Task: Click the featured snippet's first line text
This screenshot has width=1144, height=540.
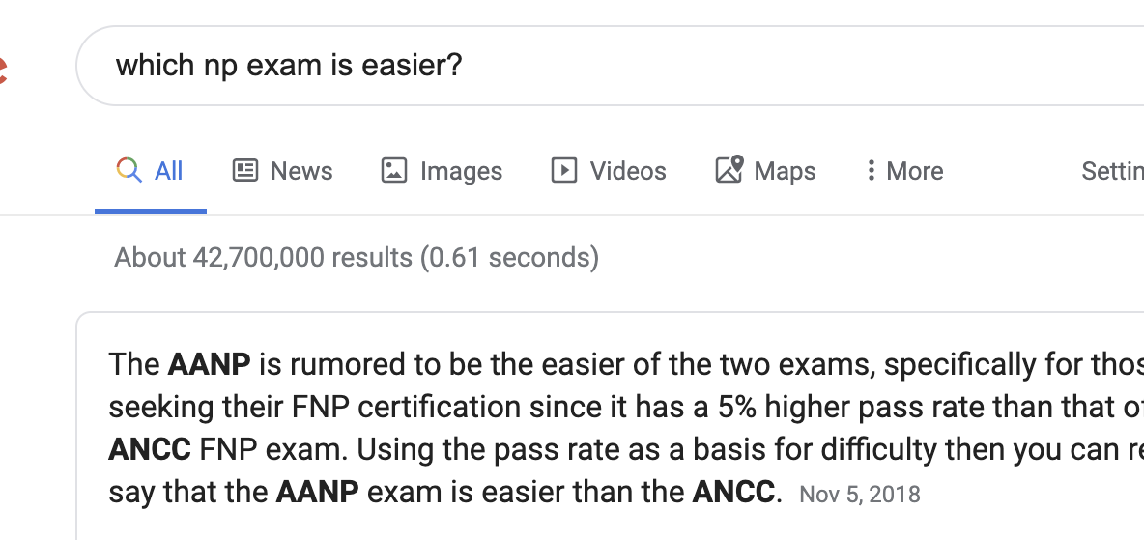Action: pos(626,363)
